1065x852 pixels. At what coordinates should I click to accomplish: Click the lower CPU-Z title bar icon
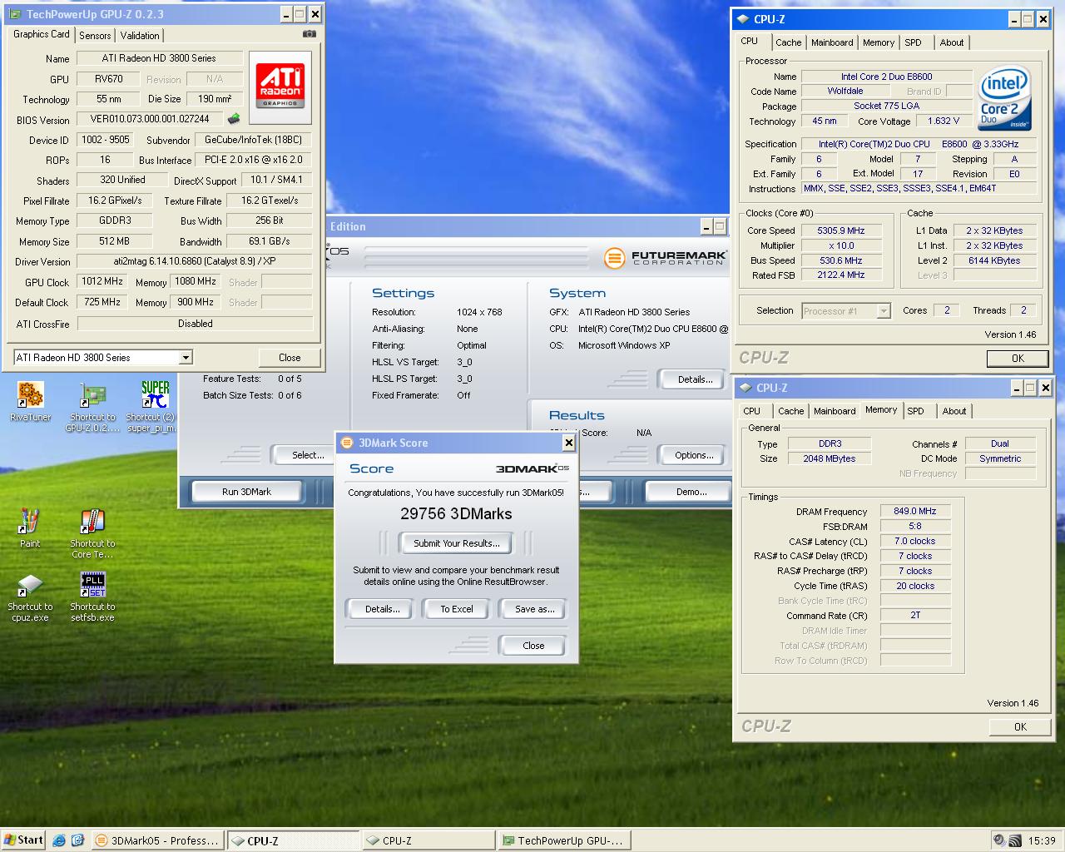[745, 388]
